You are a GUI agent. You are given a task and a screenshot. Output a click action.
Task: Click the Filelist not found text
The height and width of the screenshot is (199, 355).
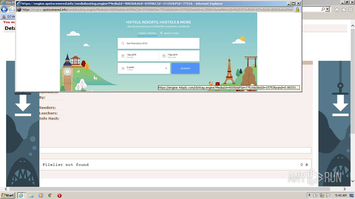[x=65, y=165]
